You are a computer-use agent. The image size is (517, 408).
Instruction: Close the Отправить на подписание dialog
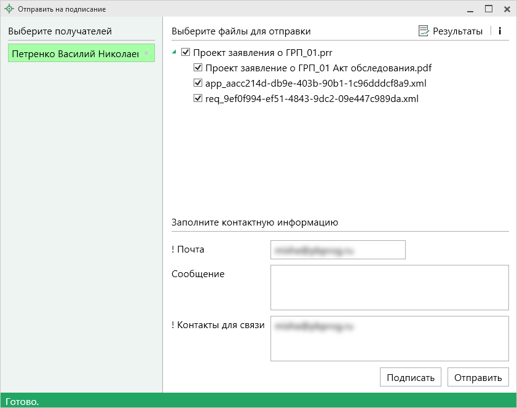(507, 9)
